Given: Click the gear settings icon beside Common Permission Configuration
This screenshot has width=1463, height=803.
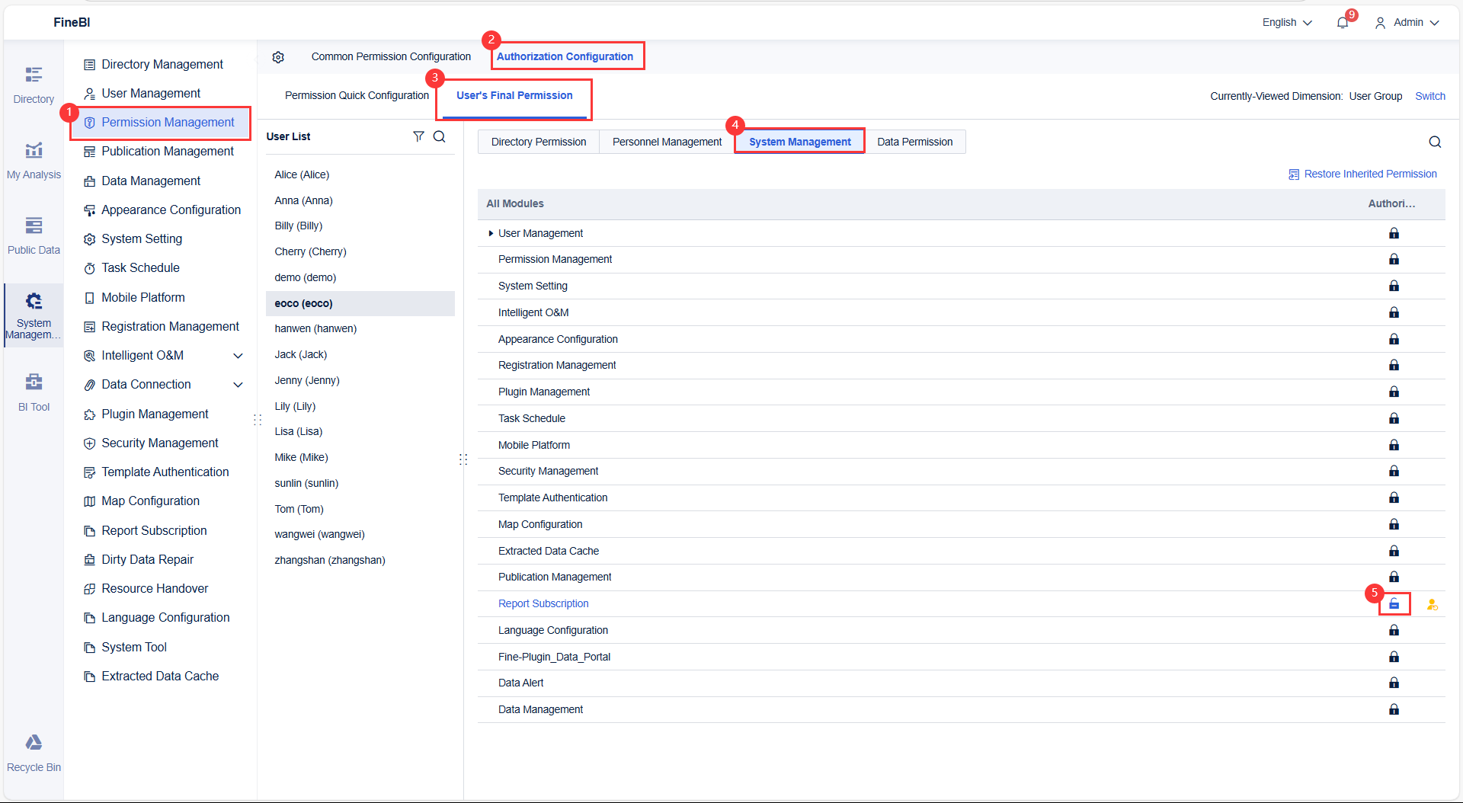Looking at the screenshot, I should [278, 57].
